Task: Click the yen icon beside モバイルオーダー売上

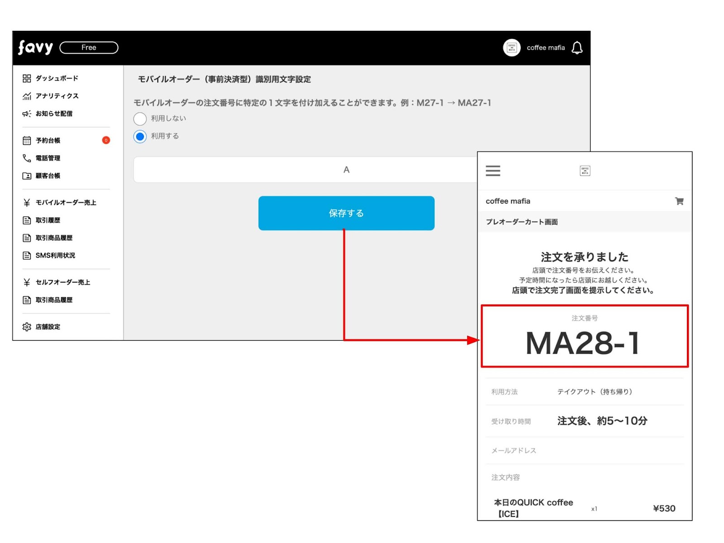Action: pos(27,202)
